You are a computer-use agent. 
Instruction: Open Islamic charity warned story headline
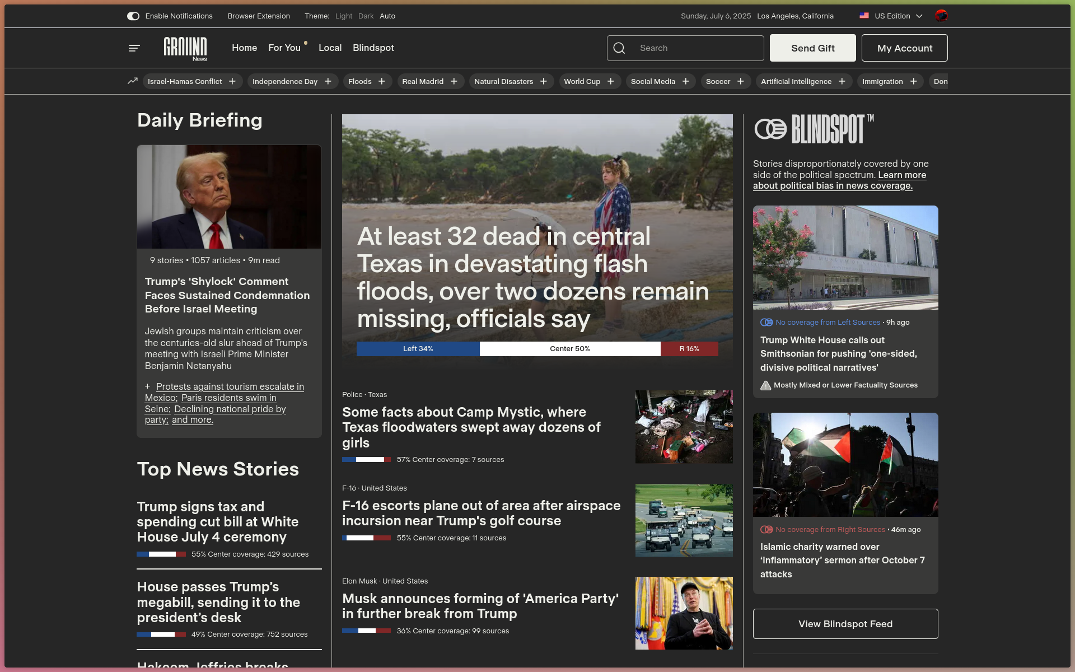tap(842, 561)
